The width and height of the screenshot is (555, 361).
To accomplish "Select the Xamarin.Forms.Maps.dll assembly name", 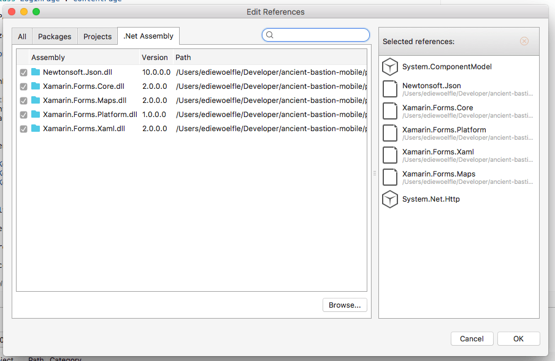I will pyautogui.click(x=85, y=101).
